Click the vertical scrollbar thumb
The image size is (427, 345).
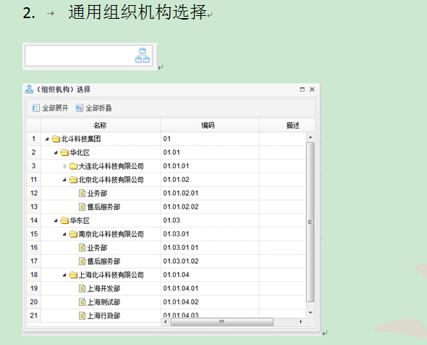(310, 222)
